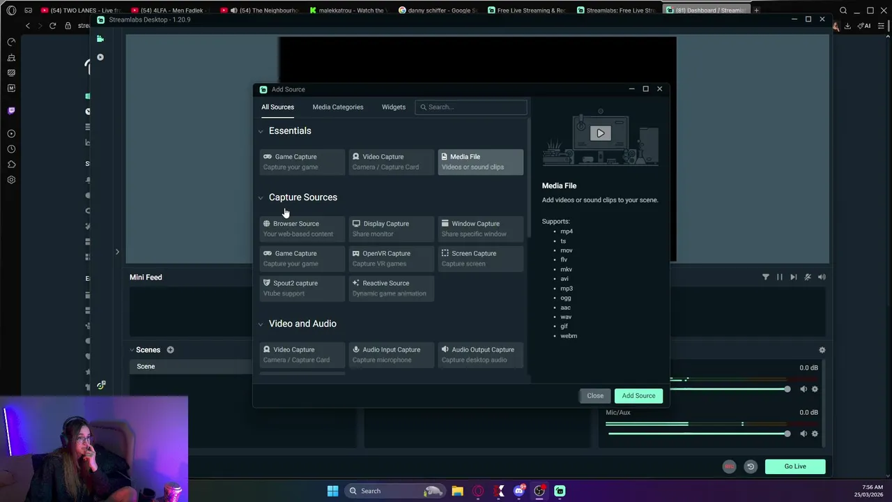
Task: Choose the Window Capture source
Action: [x=480, y=229]
